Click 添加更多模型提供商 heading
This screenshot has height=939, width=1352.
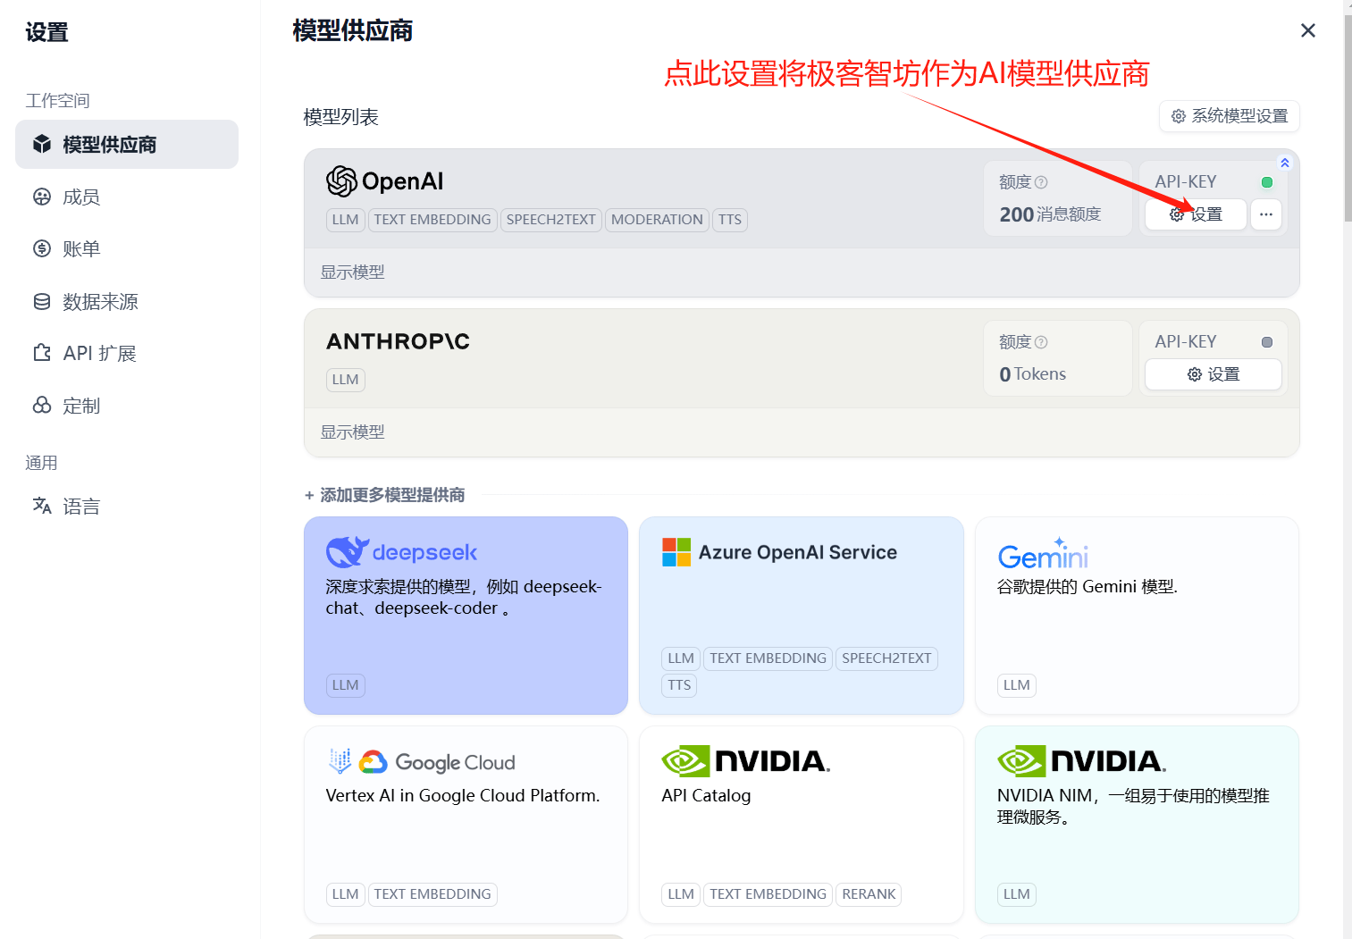(392, 495)
